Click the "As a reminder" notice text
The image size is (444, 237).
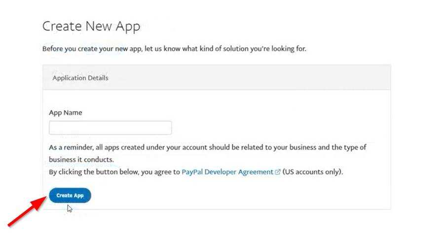point(207,147)
